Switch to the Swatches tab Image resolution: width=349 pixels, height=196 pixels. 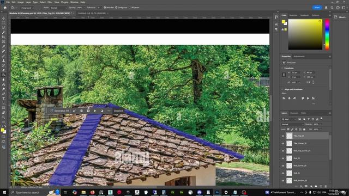[x=293, y=15]
